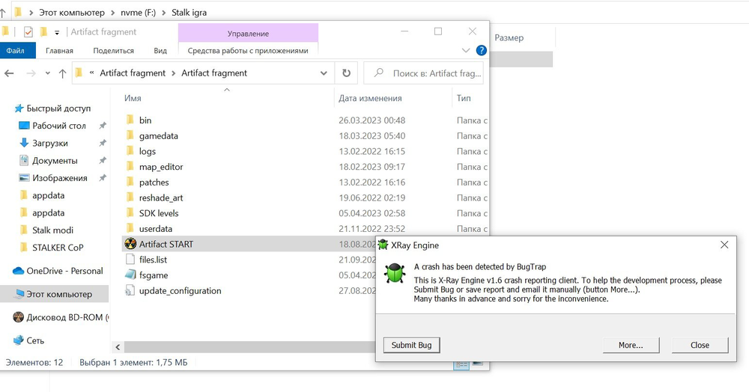Click the Properties icon in quick access toolbar
This screenshot has height=392, width=749.
28,32
